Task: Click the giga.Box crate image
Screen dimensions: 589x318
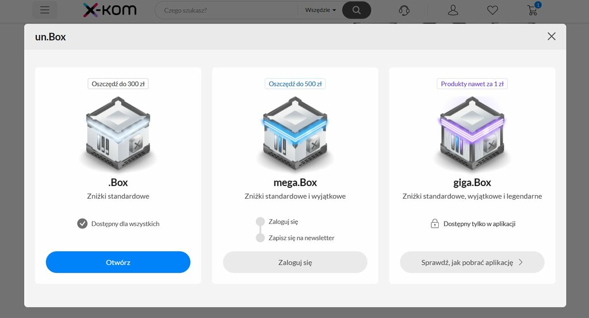Action: click(472, 133)
